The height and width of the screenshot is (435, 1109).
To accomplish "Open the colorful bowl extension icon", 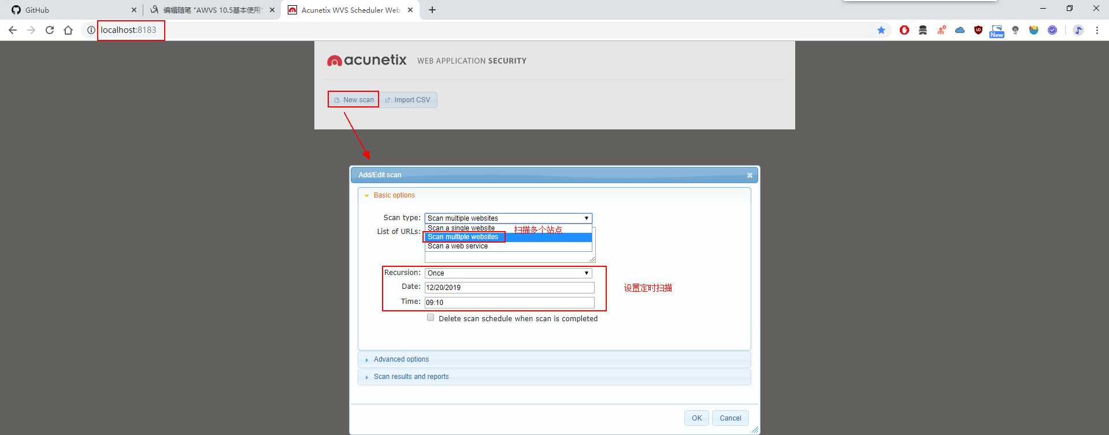I will [1034, 30].
